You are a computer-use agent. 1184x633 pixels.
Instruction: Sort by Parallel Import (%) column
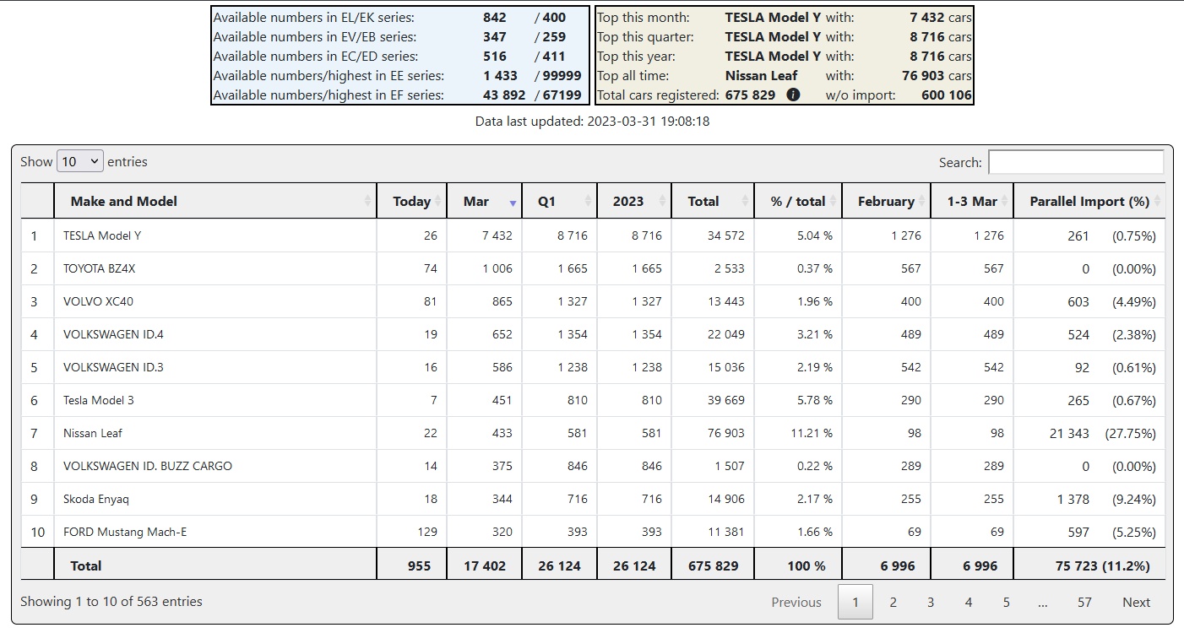(1089, 201)
